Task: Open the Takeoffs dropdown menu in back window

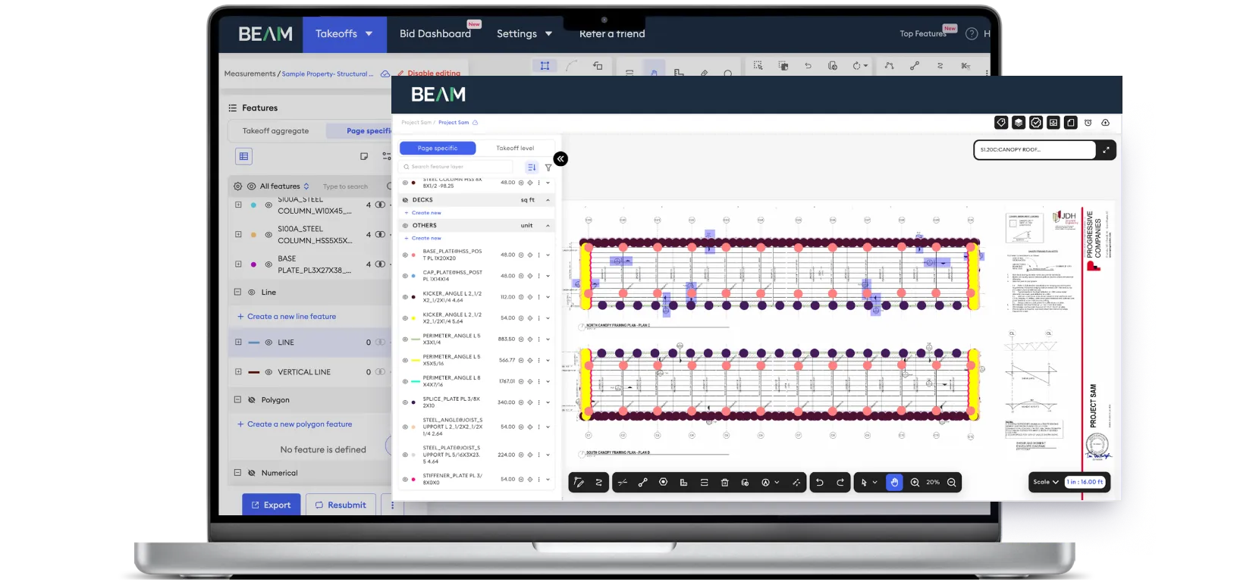Action: pos(344,34)
